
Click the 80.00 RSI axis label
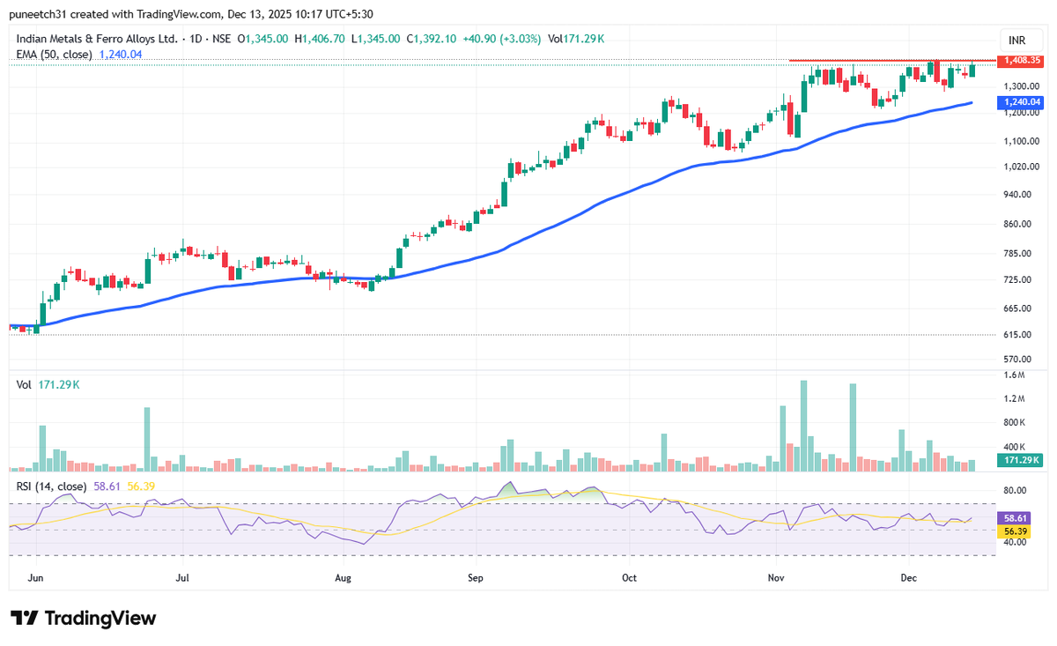coord(1016,491)
